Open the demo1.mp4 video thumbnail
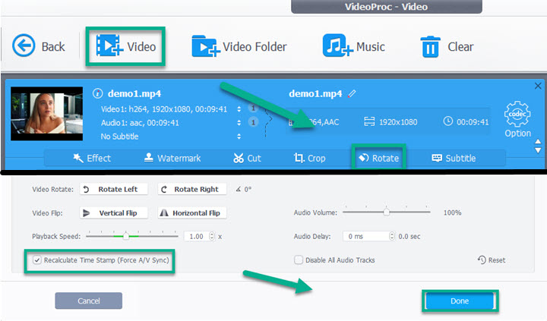Viewport: 547px width, 321px height. [x=47, y=114]
